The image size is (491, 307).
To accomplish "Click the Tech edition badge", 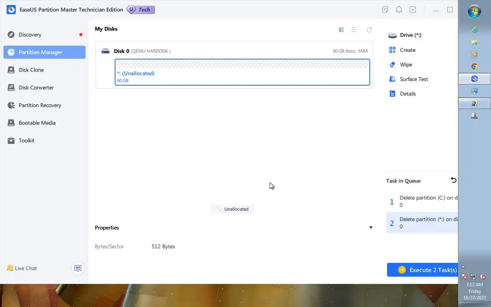I will pos(140,10).
